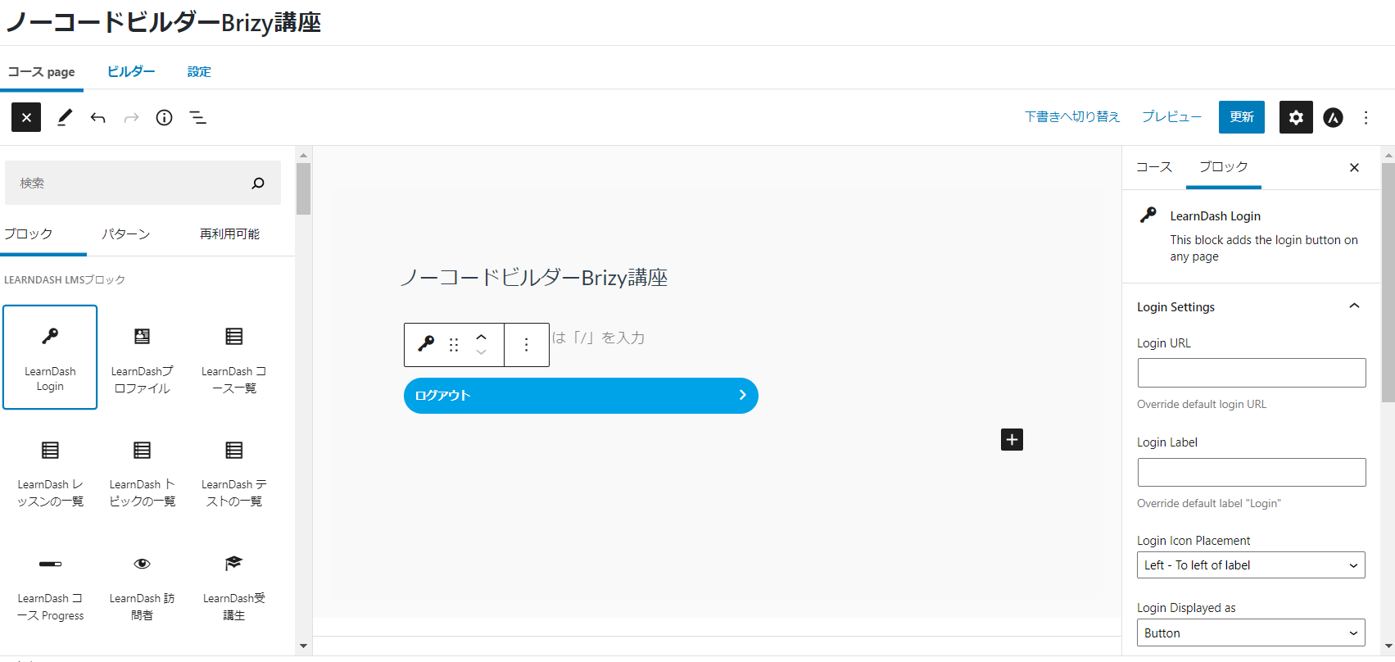Open the Astra settings icon

pos(1334,117)
